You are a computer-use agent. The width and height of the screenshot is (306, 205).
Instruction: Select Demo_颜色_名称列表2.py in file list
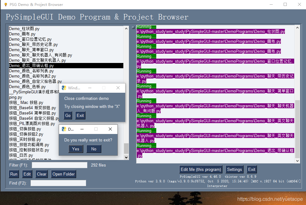click(x=66, y=76)
